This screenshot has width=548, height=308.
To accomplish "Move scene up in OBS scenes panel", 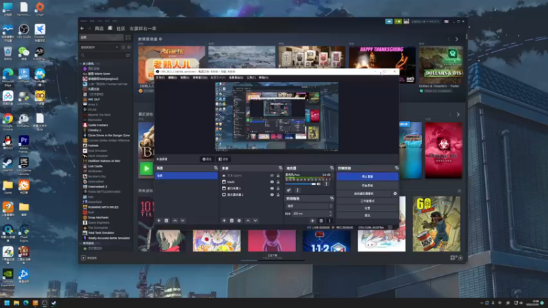I will pos(175,220).
